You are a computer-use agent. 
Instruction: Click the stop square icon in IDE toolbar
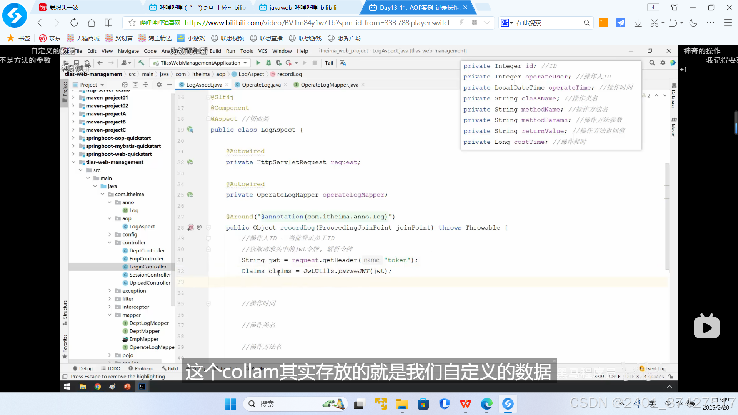[x=315, y=63]
